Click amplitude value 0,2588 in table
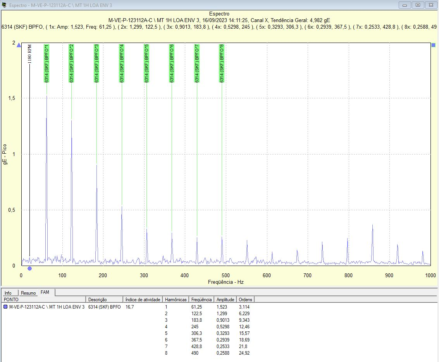Screen dimensions: 439x362 (x=223, y=353)
